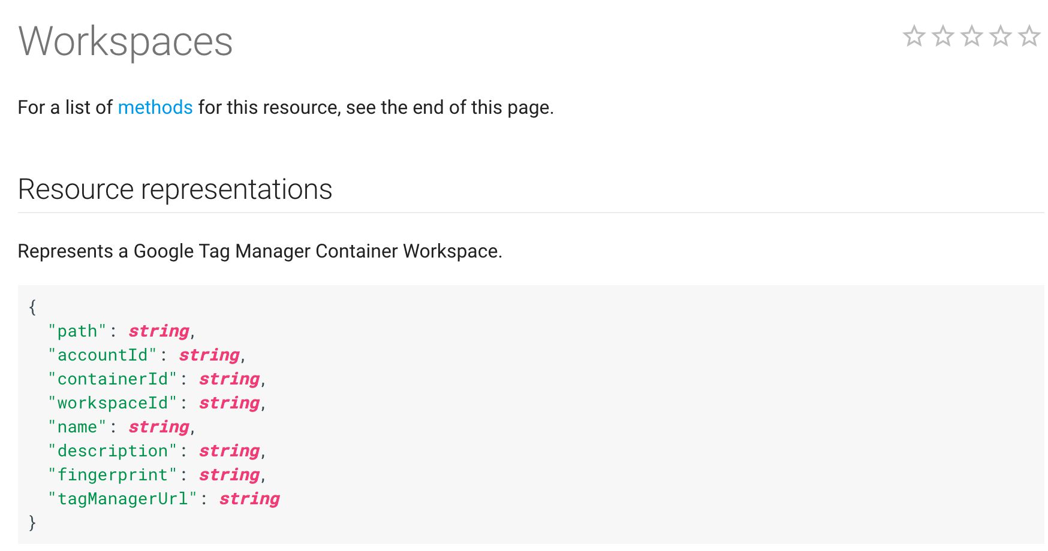Click the "tagManagerUrl" property name
The height and width of the screenshot is (551, 1048).
123,499
